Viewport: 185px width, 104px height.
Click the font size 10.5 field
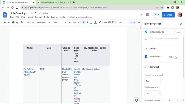[74, 23]
